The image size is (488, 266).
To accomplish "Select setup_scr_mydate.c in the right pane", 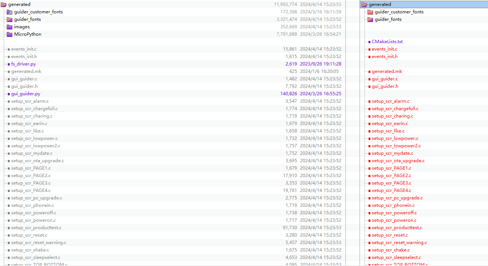I will click(x=392, y=153).
